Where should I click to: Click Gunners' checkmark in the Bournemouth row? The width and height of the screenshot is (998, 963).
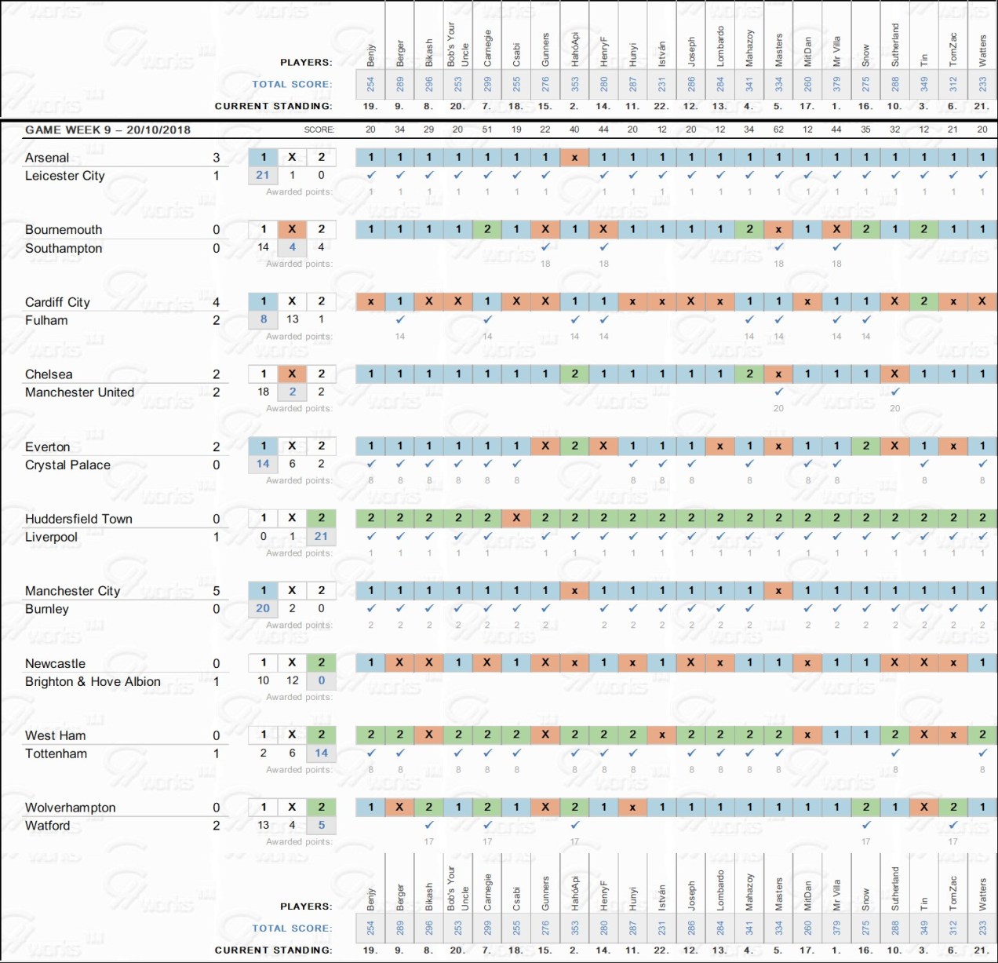(545, 247)
